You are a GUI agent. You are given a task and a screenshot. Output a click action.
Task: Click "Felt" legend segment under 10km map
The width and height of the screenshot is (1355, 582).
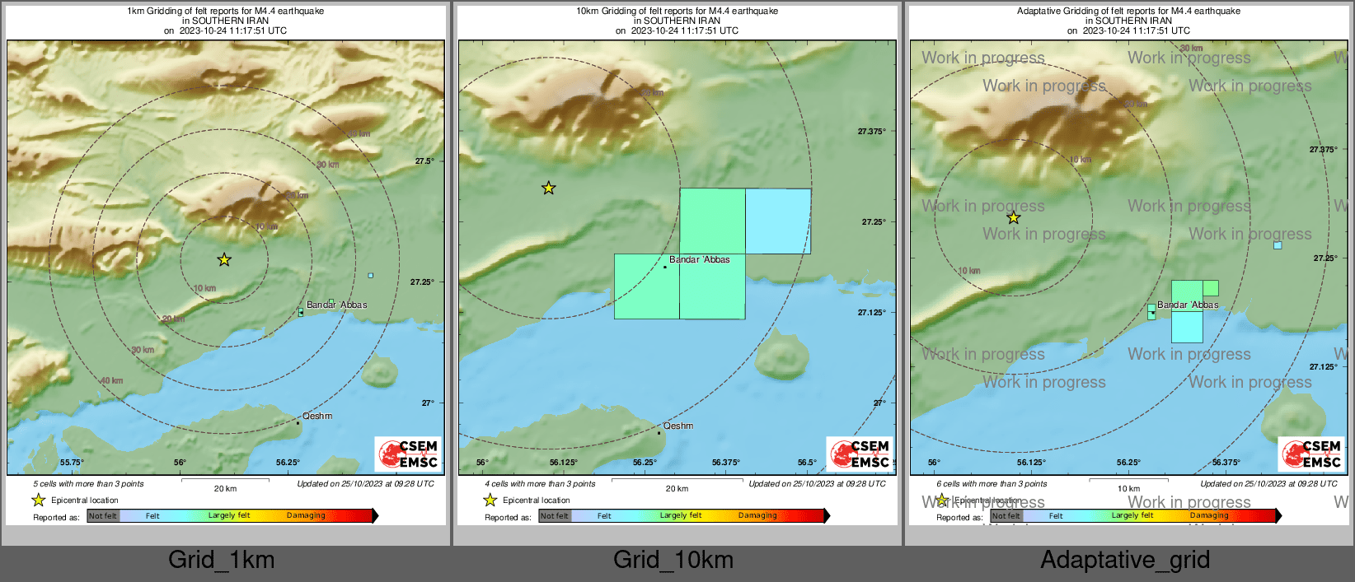604,516
